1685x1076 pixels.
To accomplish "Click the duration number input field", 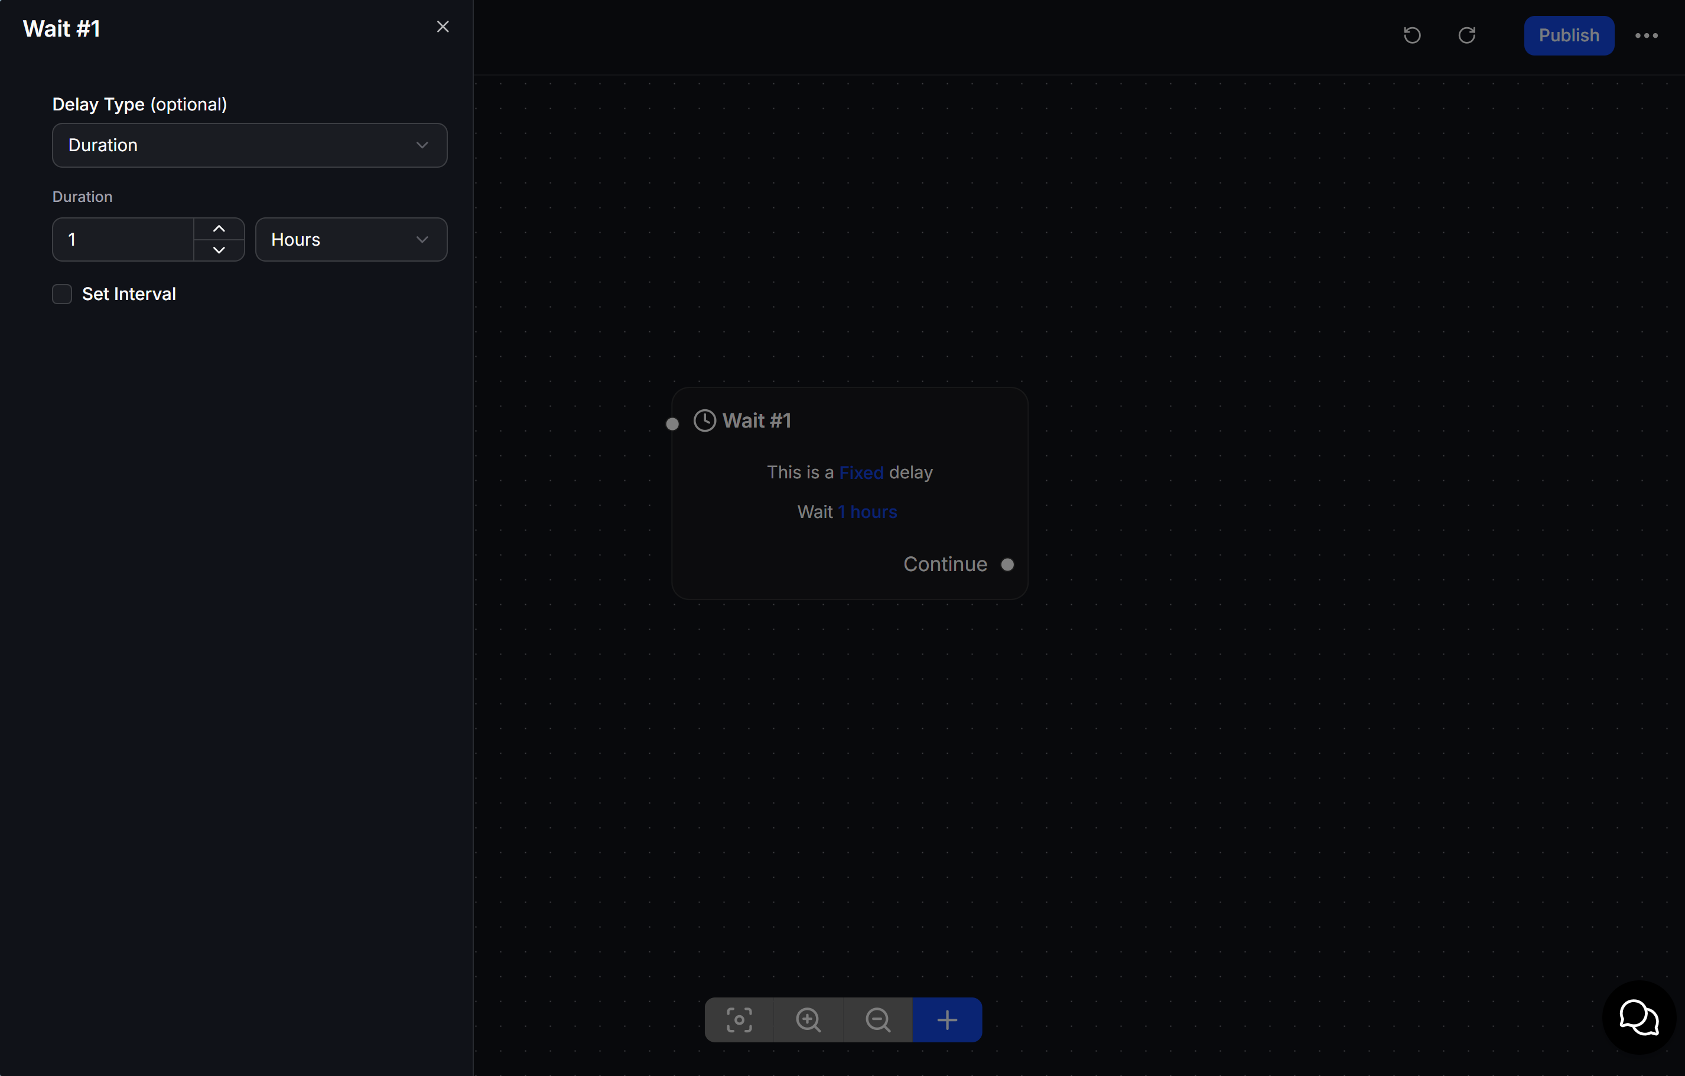I will tap(123, 239).
